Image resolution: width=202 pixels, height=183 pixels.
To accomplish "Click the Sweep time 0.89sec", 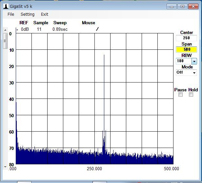I will (x=60, y=29).
